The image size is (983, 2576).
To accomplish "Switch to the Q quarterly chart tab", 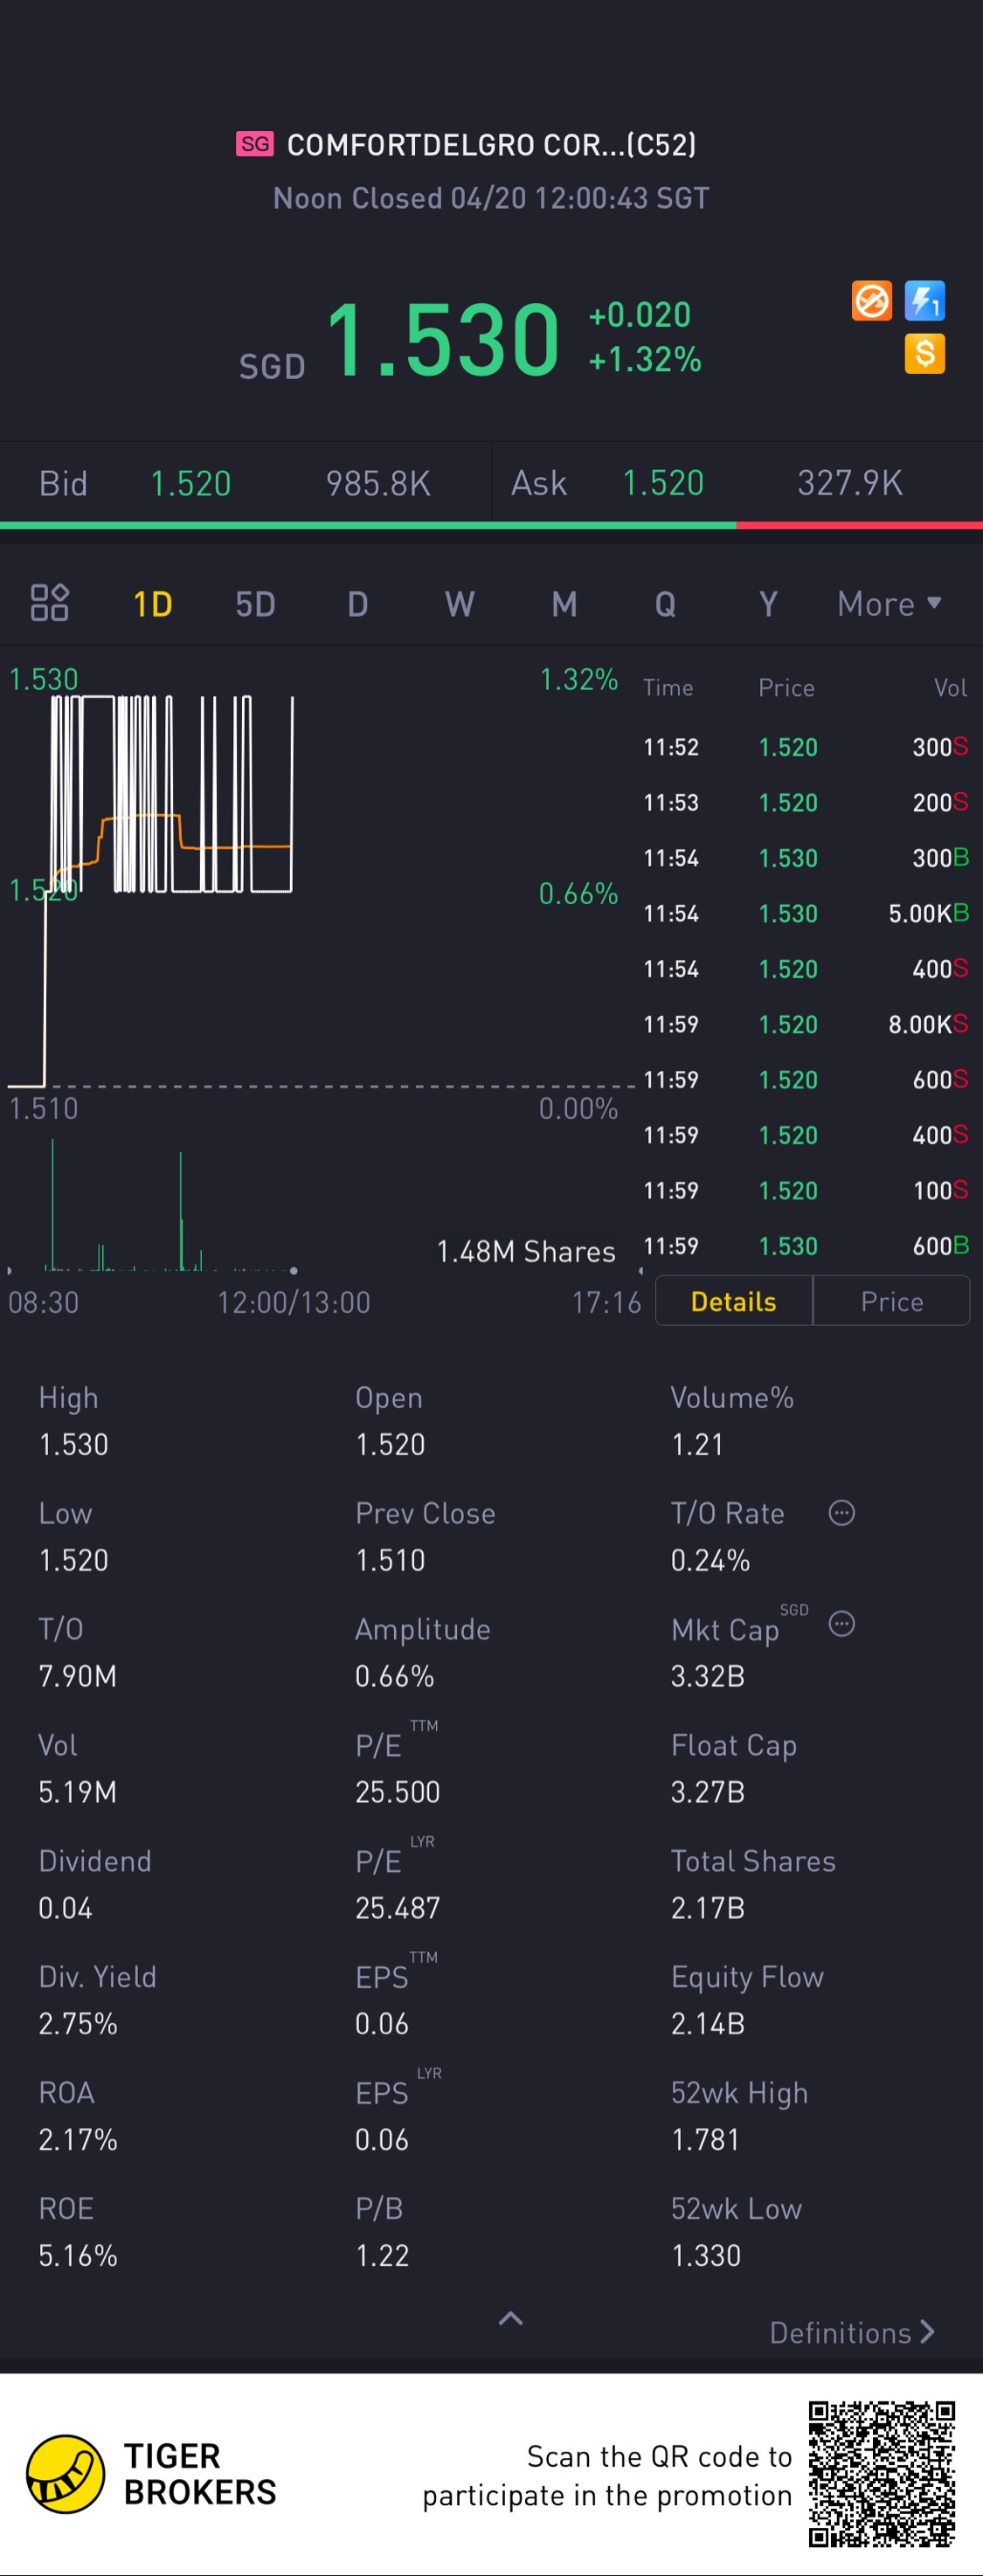I will 665,604.
